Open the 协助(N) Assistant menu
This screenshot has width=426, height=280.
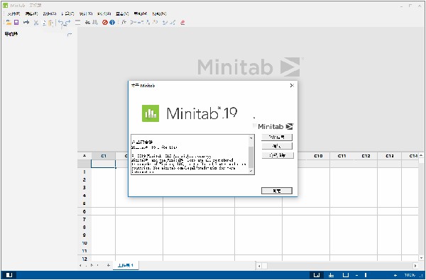(x=159, y=13)
